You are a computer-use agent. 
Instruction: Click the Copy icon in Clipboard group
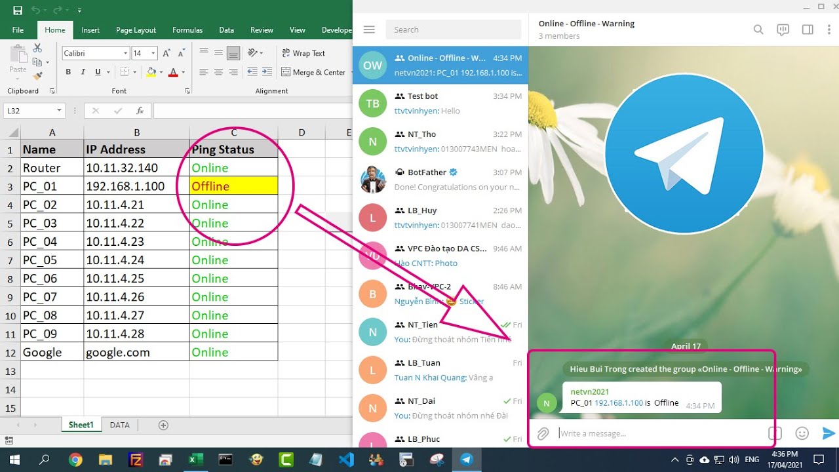pos(37,62)
